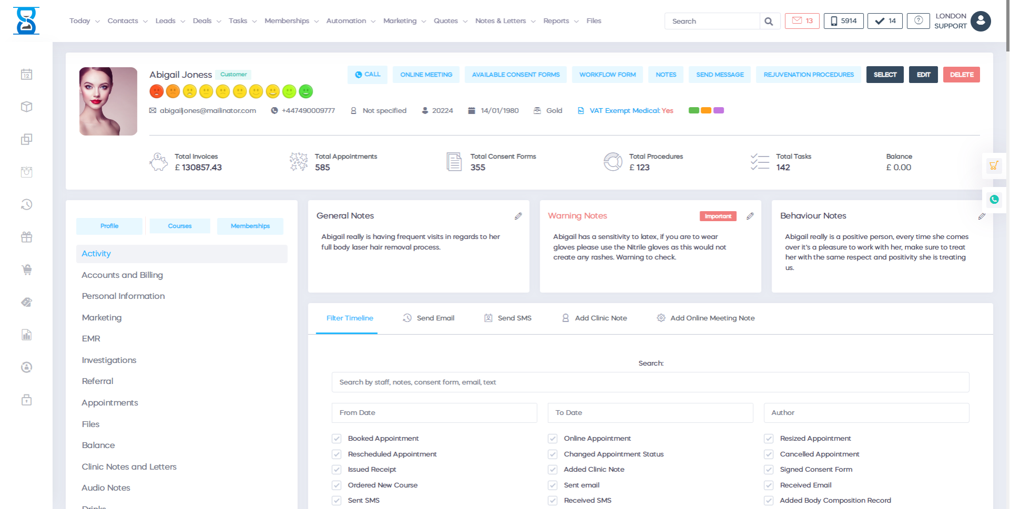Click the red Delete button
Image resolution: width=1010 pixels, height=509 pixels.
click(961, 75)
